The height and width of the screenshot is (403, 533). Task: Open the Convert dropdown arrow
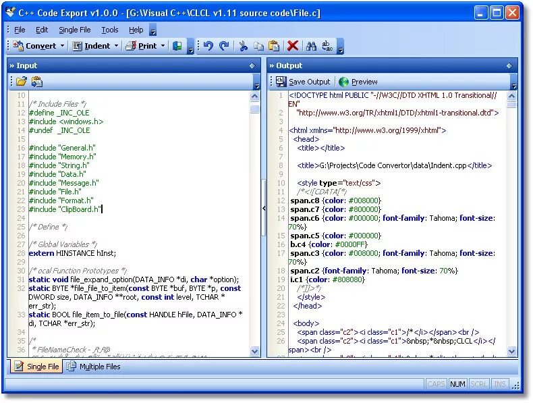coord(63,46)
